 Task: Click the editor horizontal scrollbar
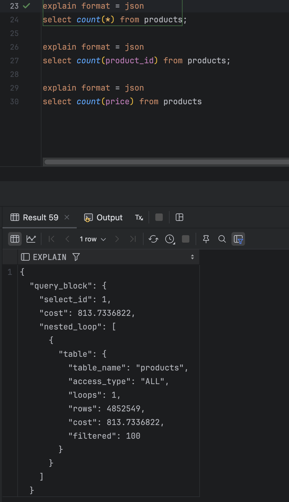[166, 162]
